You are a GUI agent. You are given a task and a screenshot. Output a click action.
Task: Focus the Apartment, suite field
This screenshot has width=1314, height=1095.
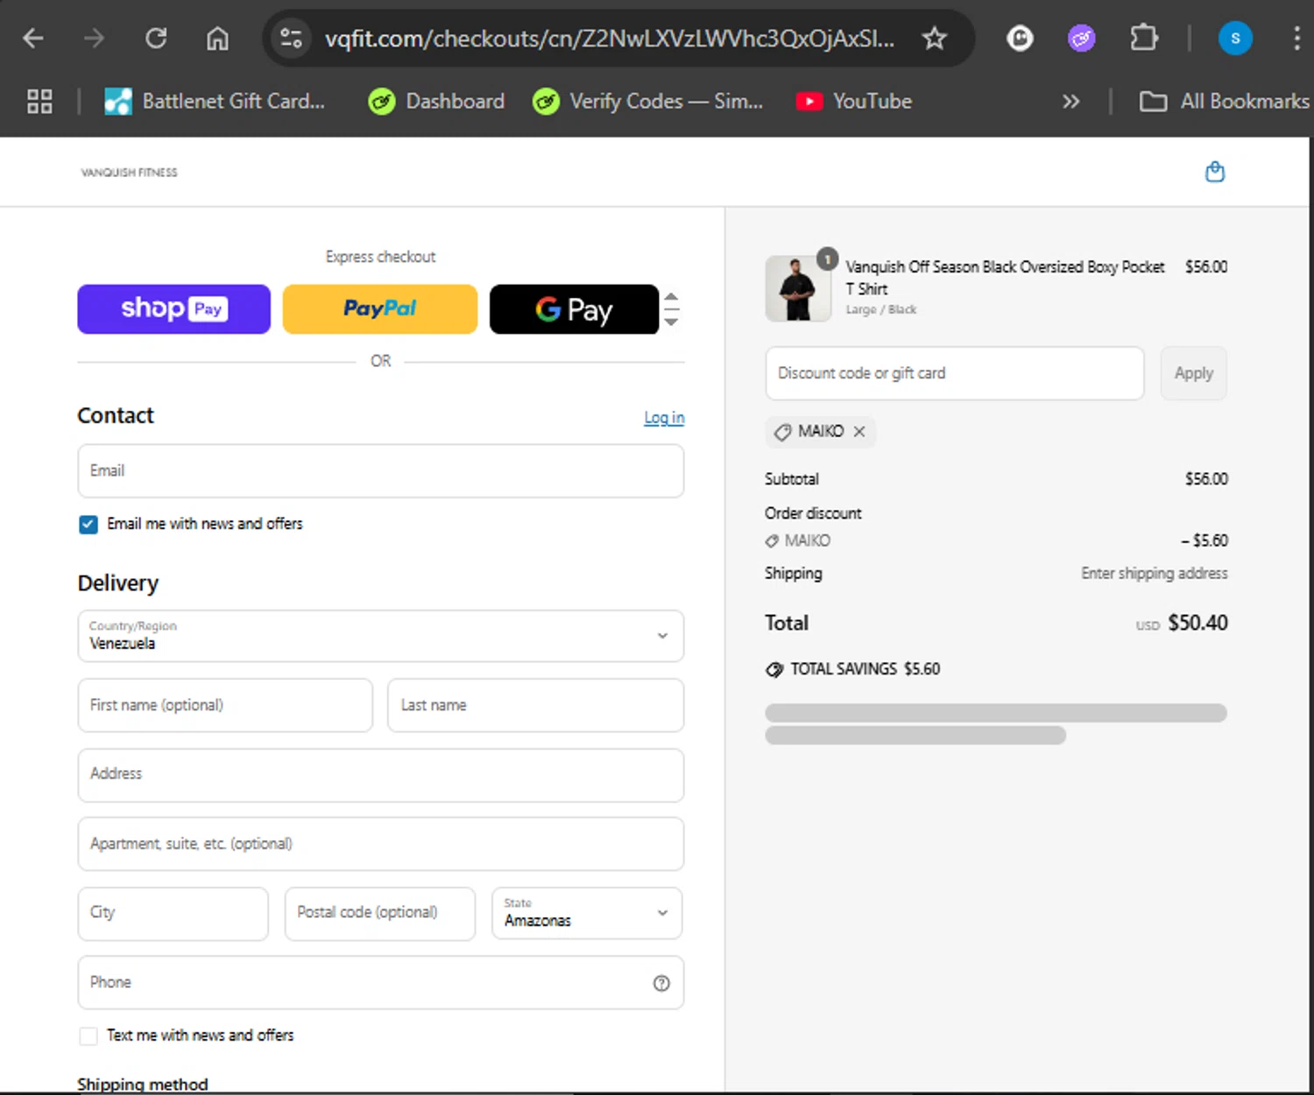click(x=381, y=844)
